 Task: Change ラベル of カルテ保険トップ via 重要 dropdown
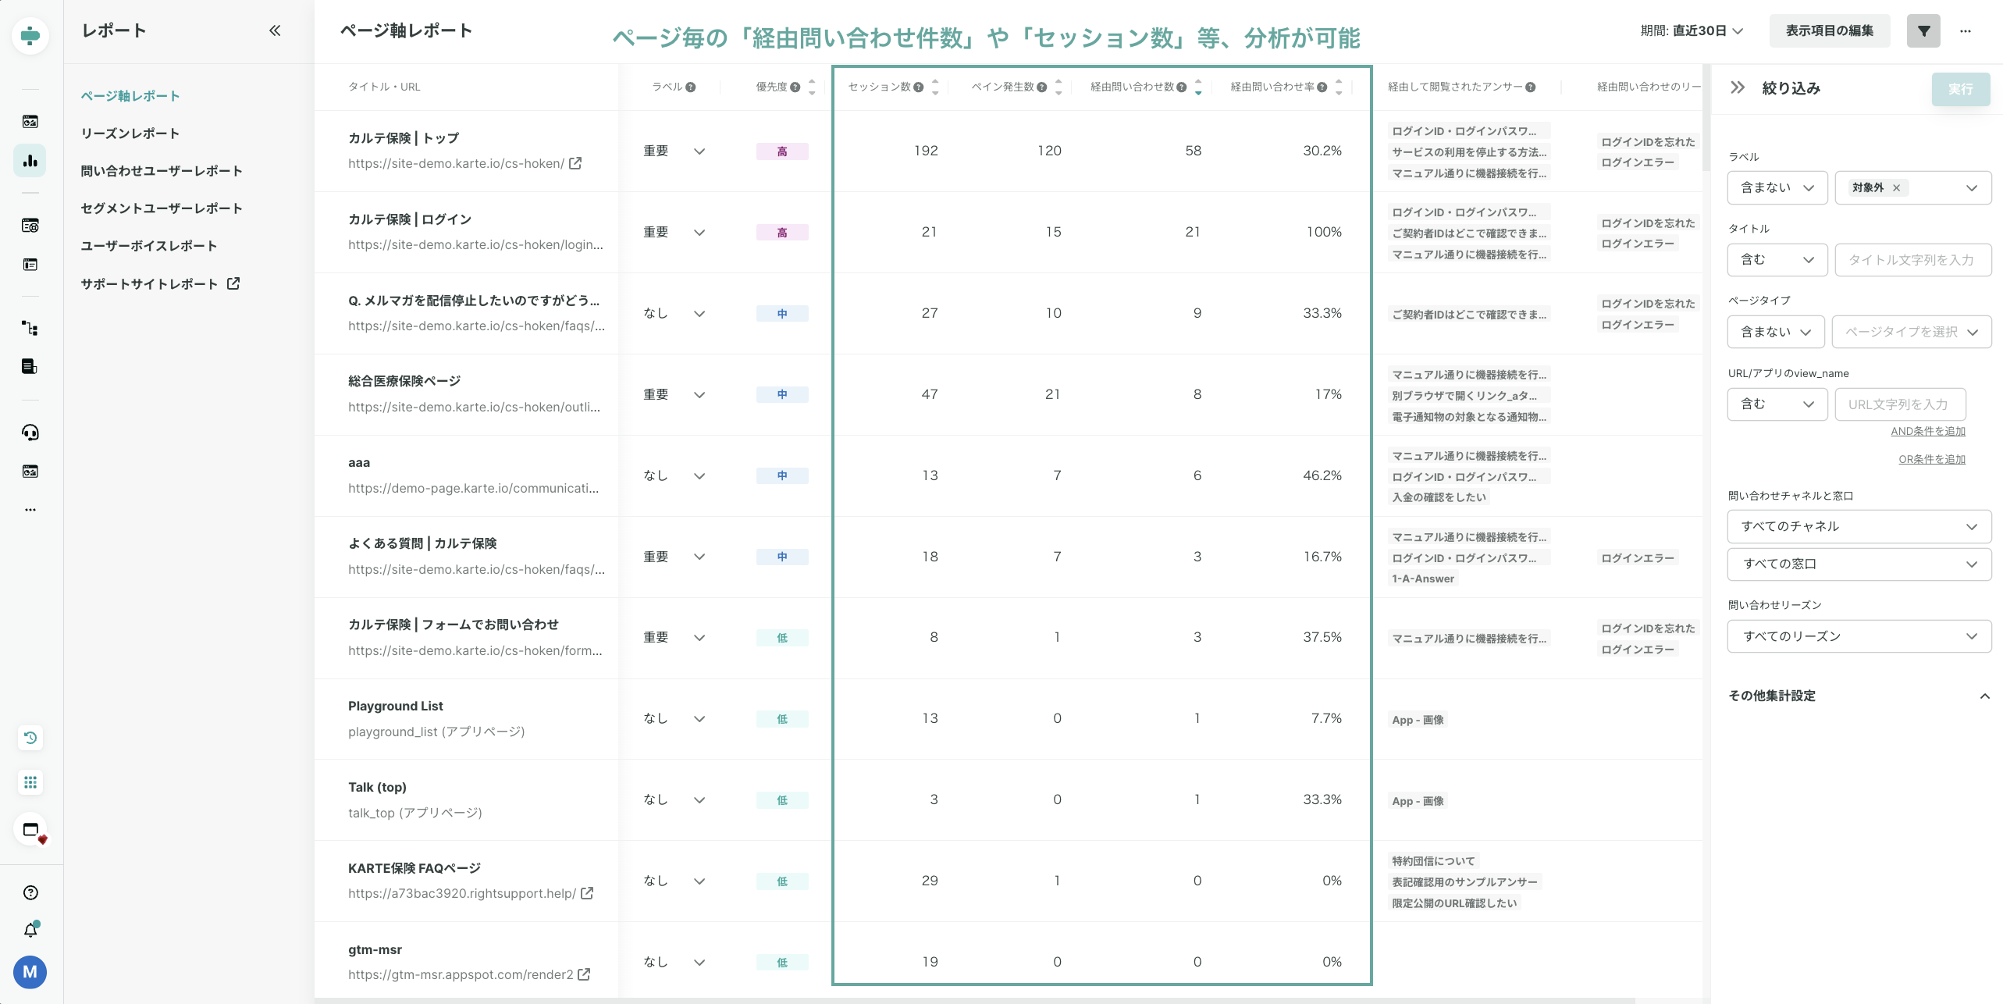coord(699,151)
